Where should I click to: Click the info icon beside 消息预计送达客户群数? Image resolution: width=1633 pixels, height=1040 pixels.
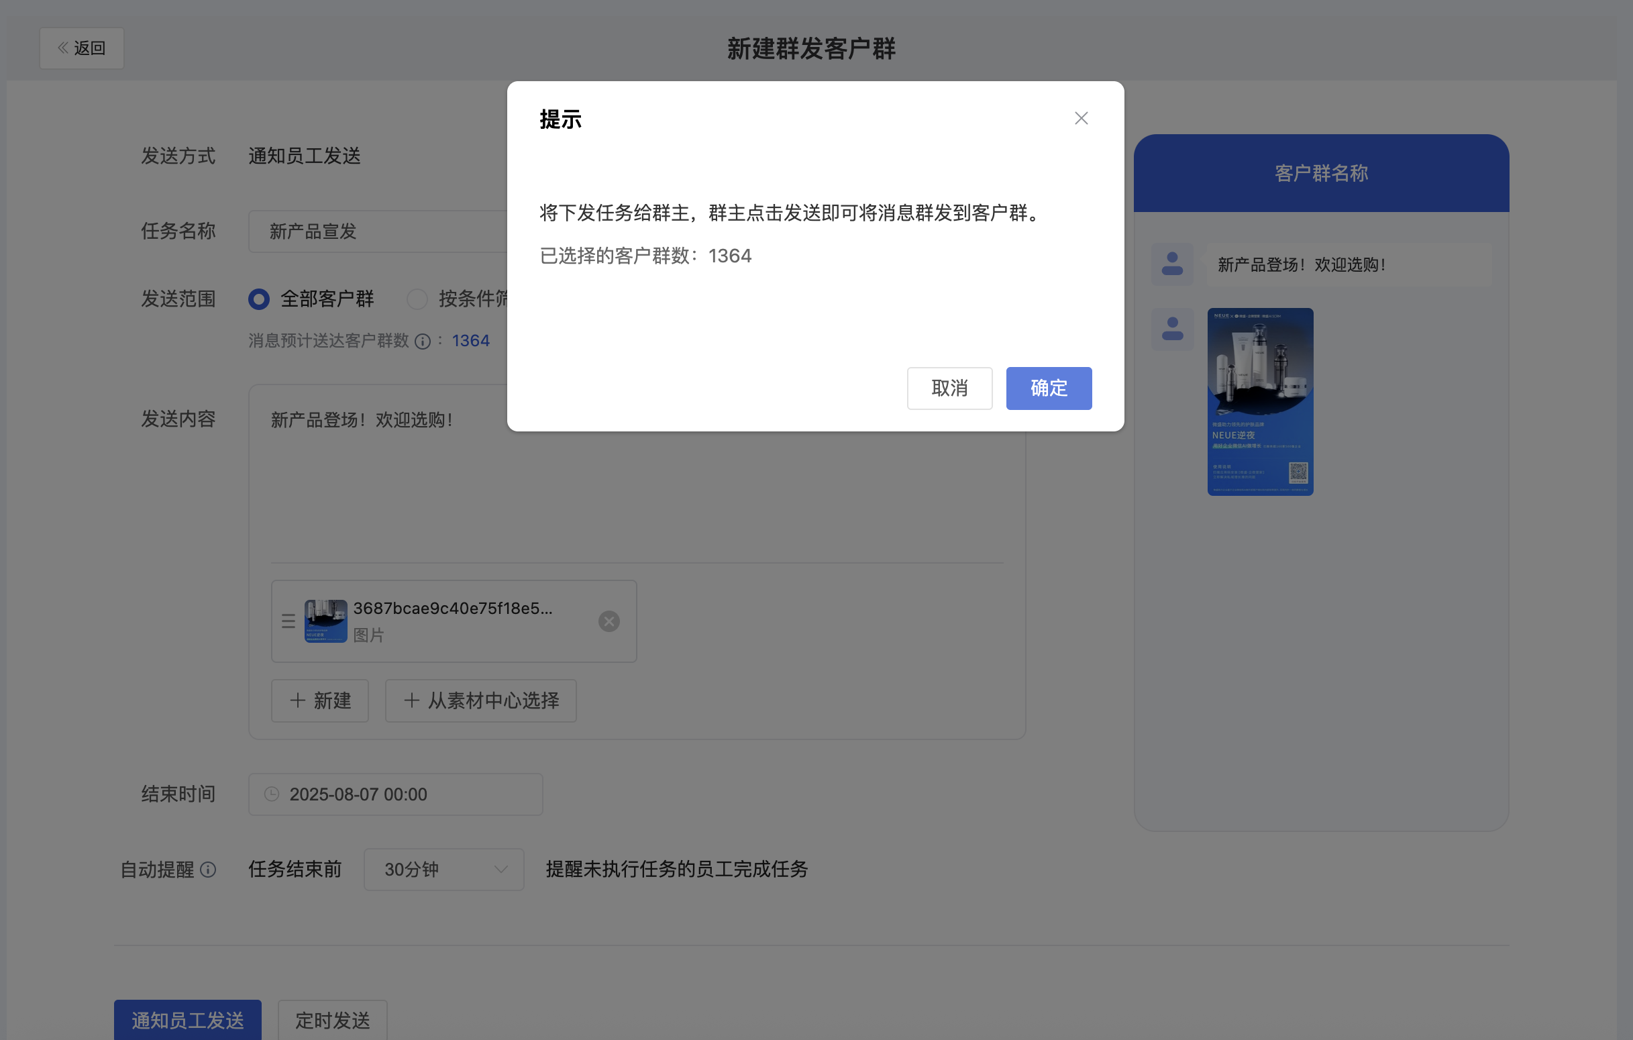click(423, 342)
